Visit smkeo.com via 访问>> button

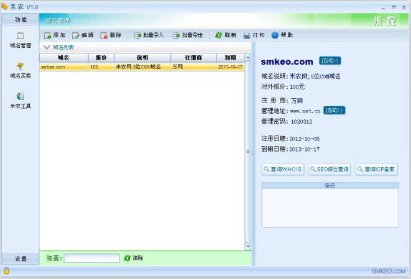click(x=330, y=61)
